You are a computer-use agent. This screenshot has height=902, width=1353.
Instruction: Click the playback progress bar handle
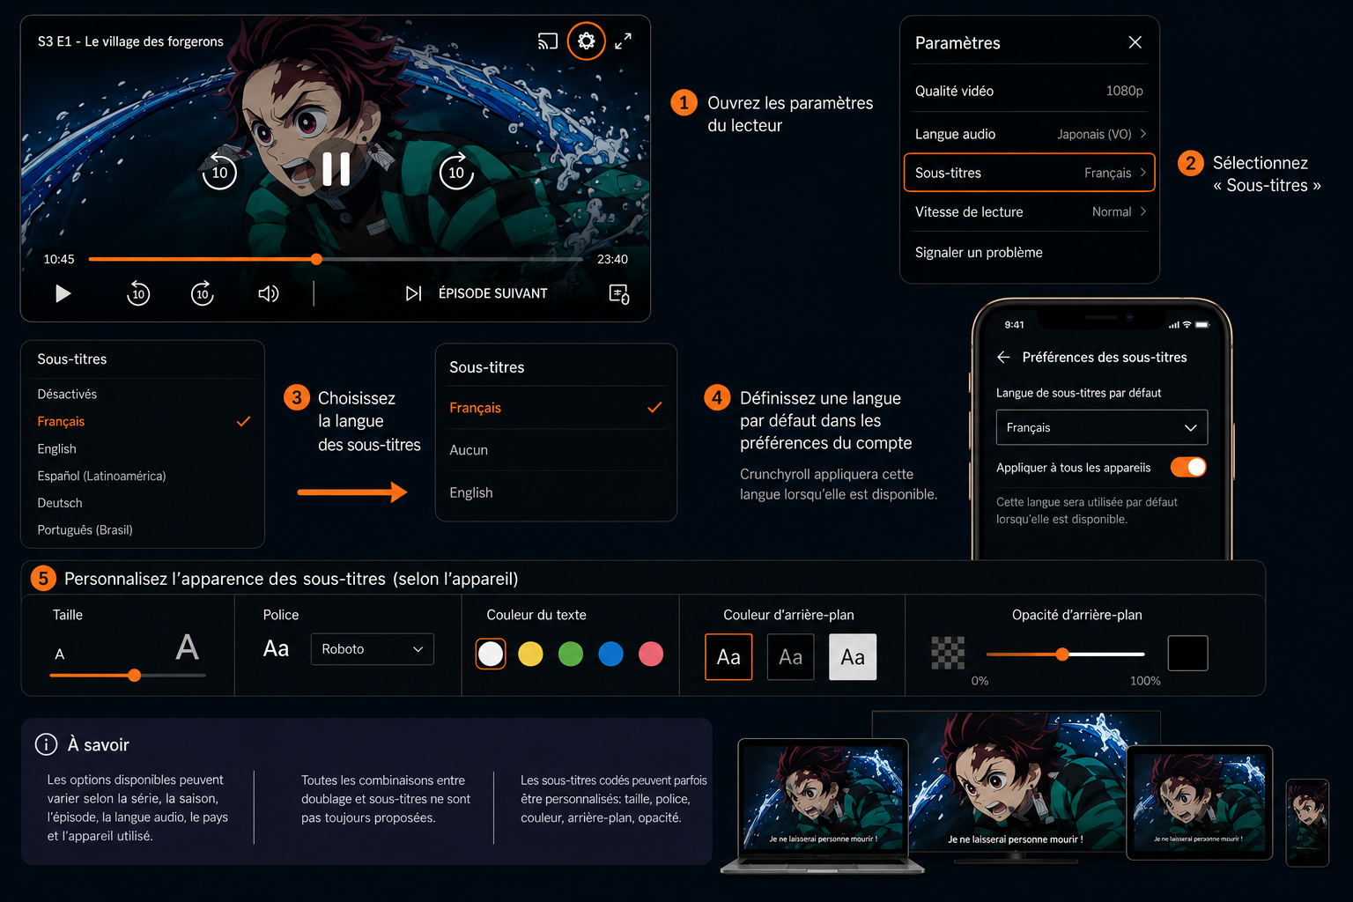point(316,259)
